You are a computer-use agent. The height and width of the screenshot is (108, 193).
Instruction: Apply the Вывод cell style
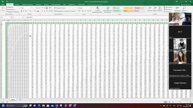tap(139, 11)
